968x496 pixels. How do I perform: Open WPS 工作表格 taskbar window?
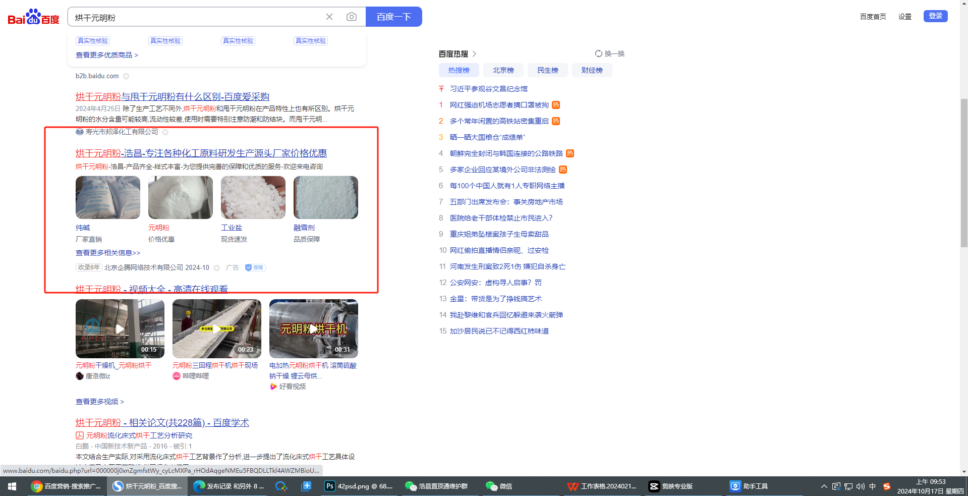coord(602,486)
